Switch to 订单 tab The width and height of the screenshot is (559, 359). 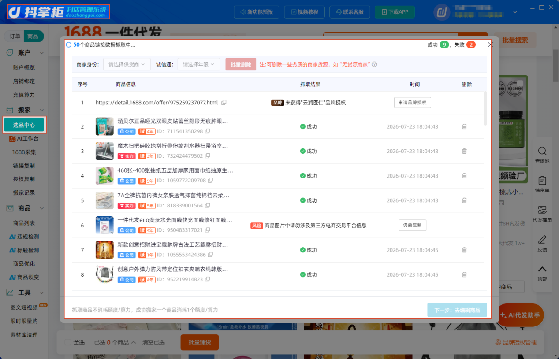pos(15,37)
